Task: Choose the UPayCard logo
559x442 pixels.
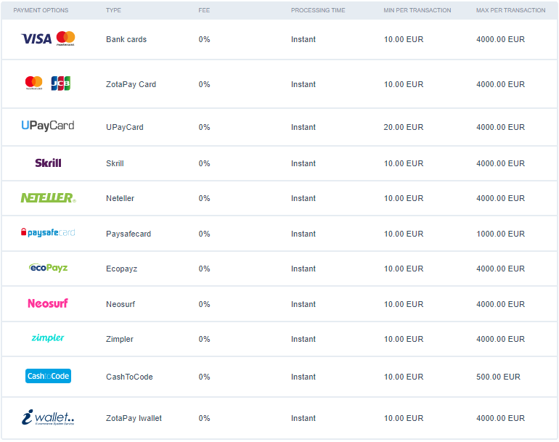Action: [x=48, y=126]
